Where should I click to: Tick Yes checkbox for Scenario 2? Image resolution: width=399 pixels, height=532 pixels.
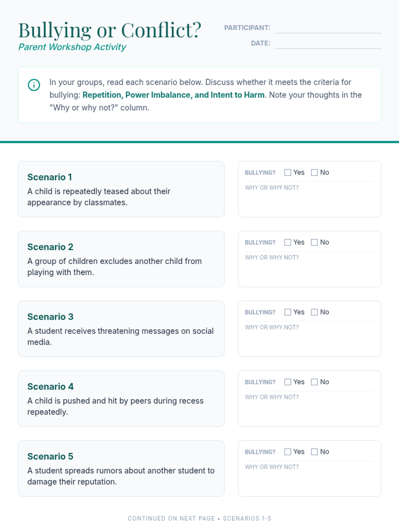pos(288,242)
